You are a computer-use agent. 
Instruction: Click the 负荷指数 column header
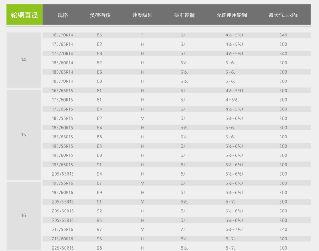point(100,15)
